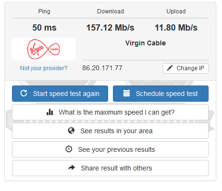The height and width of the screenshot is (191, 222).
Task: Open See your previous results
Action: click(110, 149)
